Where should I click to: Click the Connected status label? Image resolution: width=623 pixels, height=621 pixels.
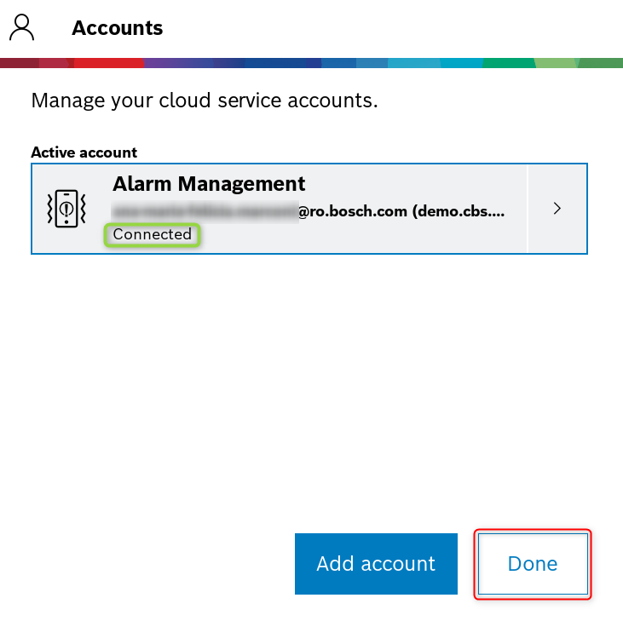point(153,234)
